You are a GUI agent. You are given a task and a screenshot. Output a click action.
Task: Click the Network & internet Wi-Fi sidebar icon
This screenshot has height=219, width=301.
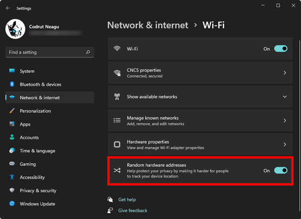pos(12,97)
